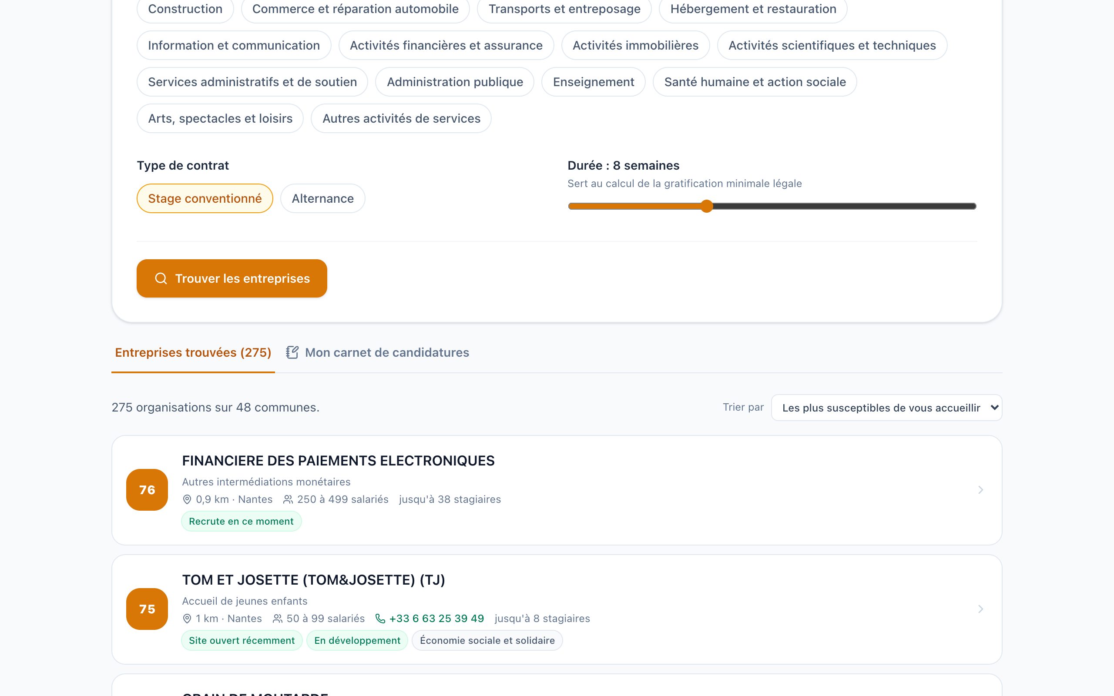
Task: Click the Économie sociale et solidaire tag
Action: click(x=487, y=641)
